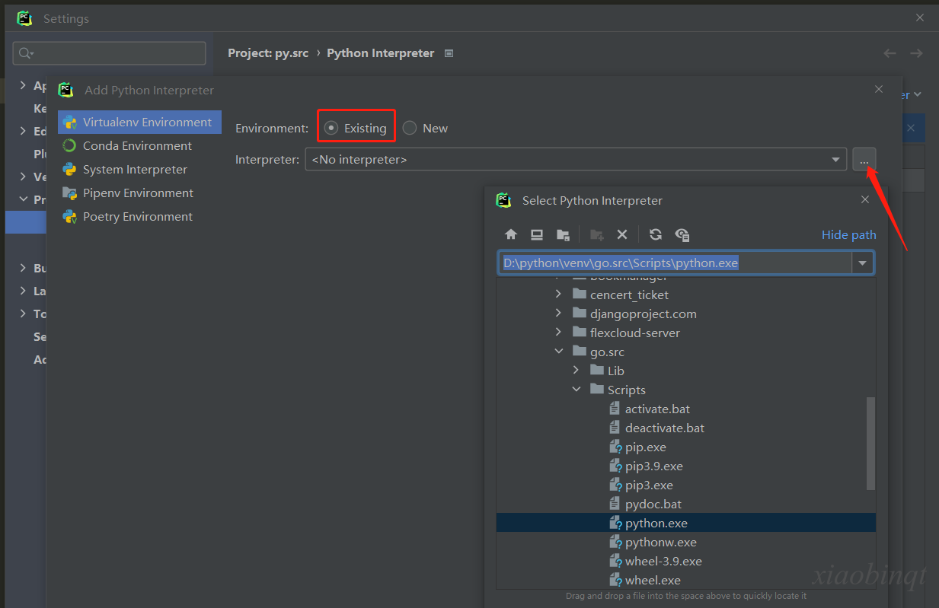
Task: Open the project directory toolbar icon
Action: tap(563, 234)
